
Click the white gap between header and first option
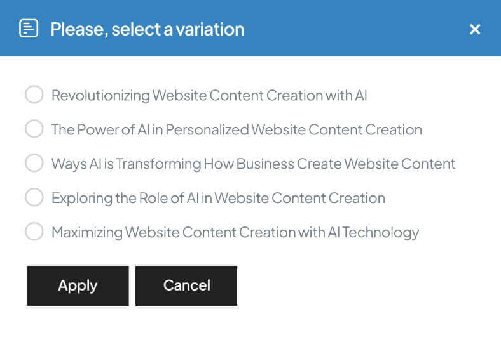click(251, 70)
